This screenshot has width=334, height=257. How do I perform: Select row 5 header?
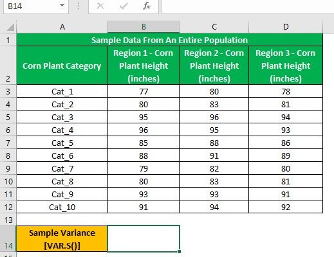click(8, 117)
